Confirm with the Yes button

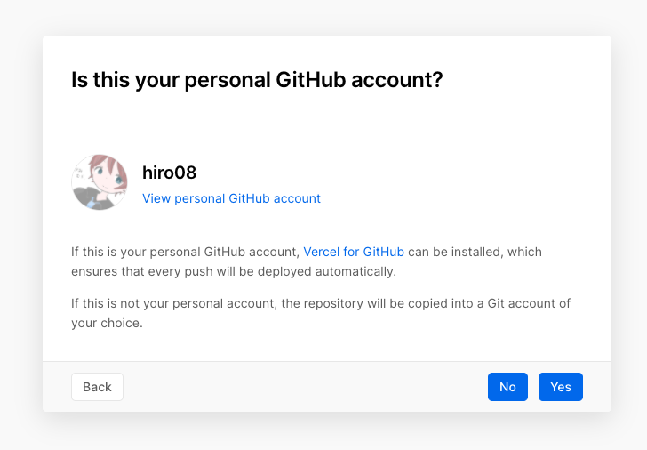click(560, 387)
